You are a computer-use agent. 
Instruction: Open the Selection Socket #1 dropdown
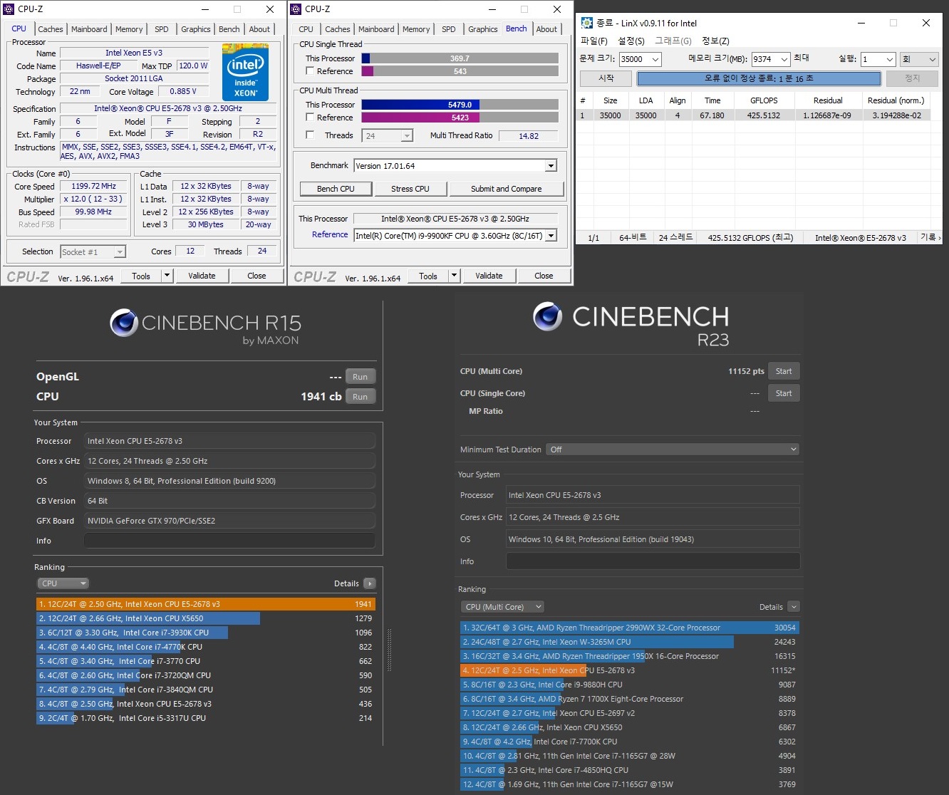(x=93, y=251)
